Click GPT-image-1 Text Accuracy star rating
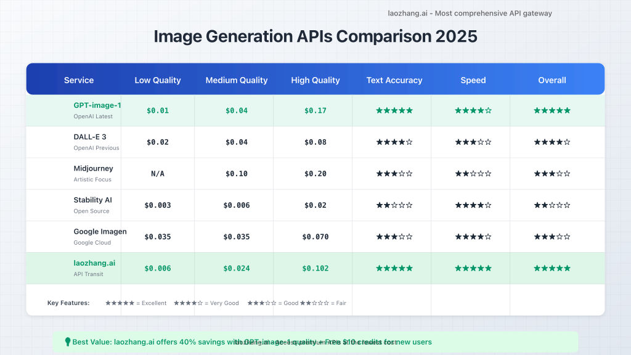The height and width of the screenshot is (355, 631). [394, 110]
